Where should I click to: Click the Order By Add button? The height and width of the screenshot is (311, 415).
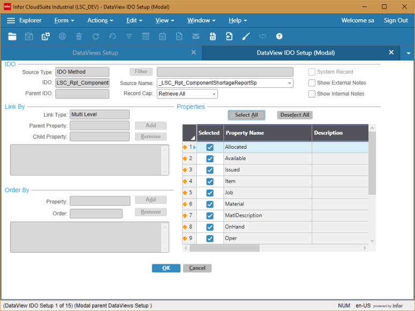click(150, 200)
